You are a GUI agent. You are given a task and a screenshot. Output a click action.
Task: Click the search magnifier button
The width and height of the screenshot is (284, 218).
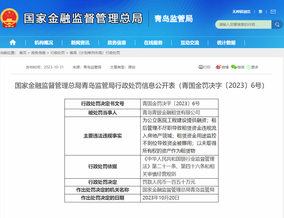(277, 25)
